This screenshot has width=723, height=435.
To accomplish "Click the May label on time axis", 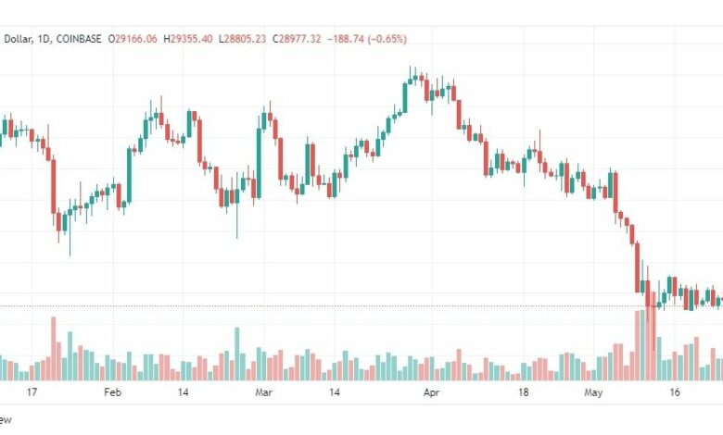I will [x=593, y=392].
